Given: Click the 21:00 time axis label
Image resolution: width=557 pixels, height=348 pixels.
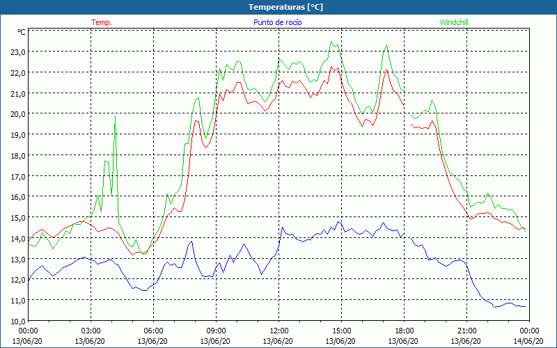Looking at the screenshot, I should tap(466, 331).
